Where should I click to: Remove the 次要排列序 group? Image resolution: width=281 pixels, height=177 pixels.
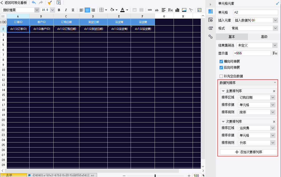tap(274, 122)
